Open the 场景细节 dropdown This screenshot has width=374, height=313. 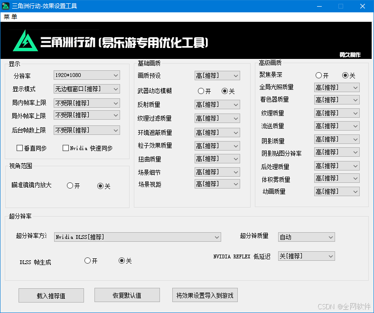(217, 172)
